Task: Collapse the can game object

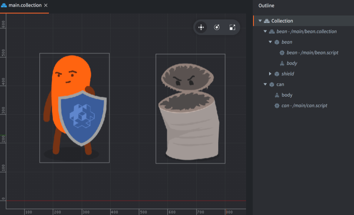Action: [x=266, y=84]
